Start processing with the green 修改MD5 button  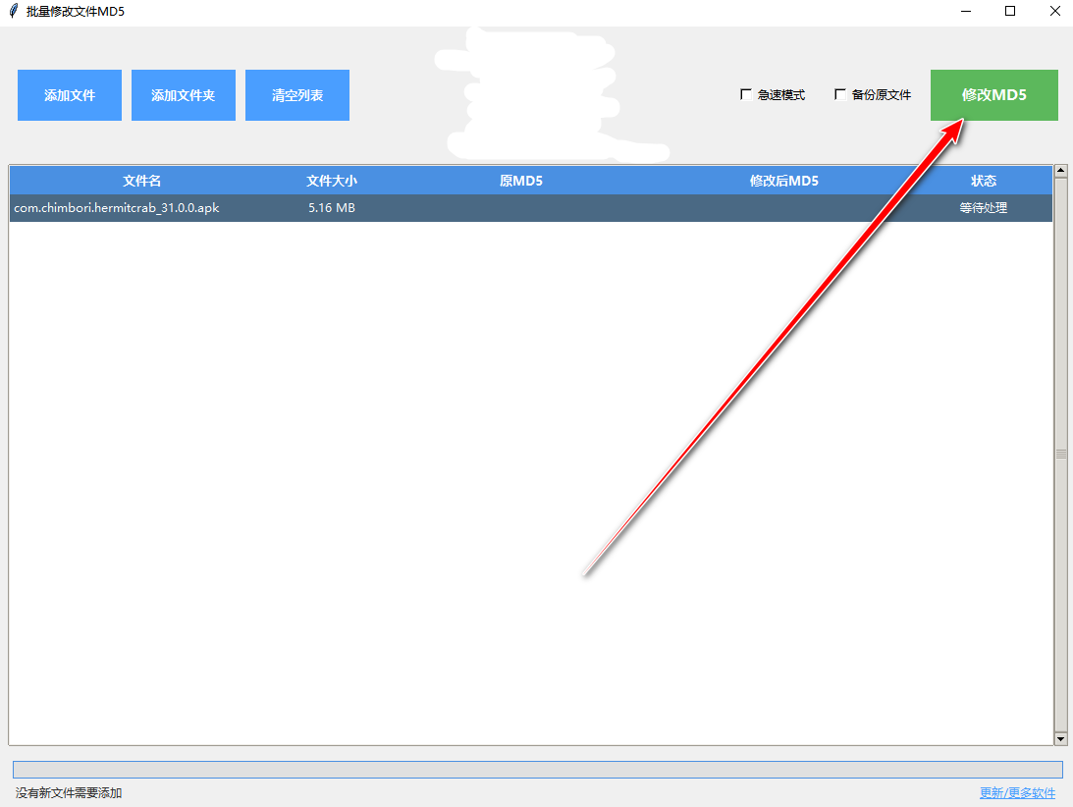(993, 95)
